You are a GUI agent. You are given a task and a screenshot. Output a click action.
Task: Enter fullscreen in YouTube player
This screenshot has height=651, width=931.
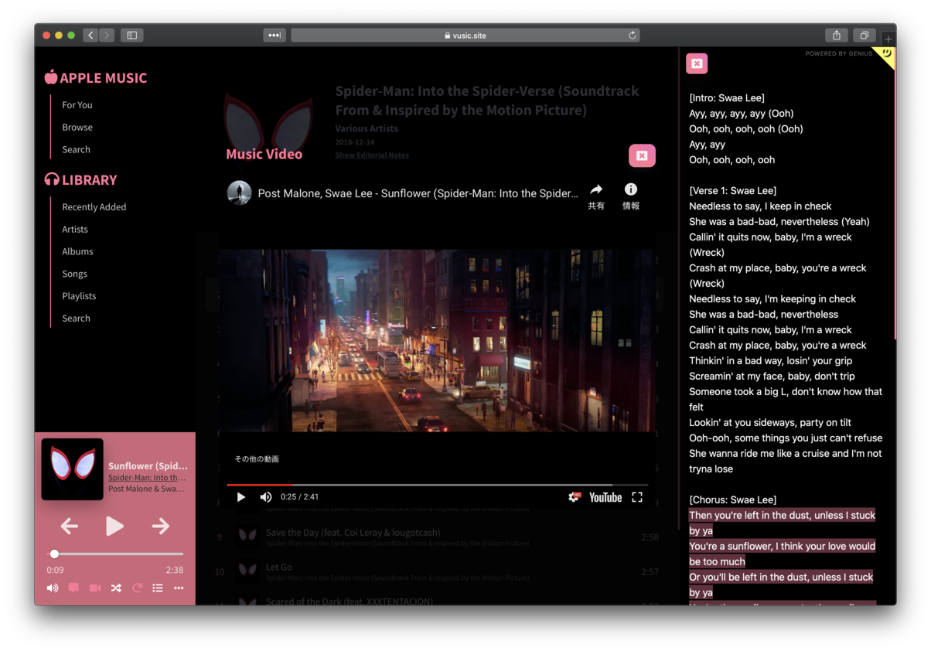(x=637, y=497)
